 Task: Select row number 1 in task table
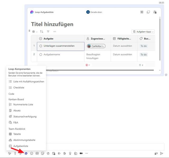pyautogui.click(x=34, y=46)
